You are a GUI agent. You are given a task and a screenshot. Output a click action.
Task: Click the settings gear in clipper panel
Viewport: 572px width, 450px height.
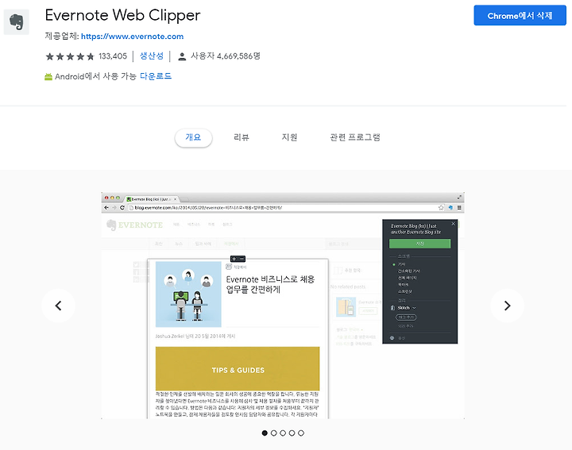click(x=392, y=338)
